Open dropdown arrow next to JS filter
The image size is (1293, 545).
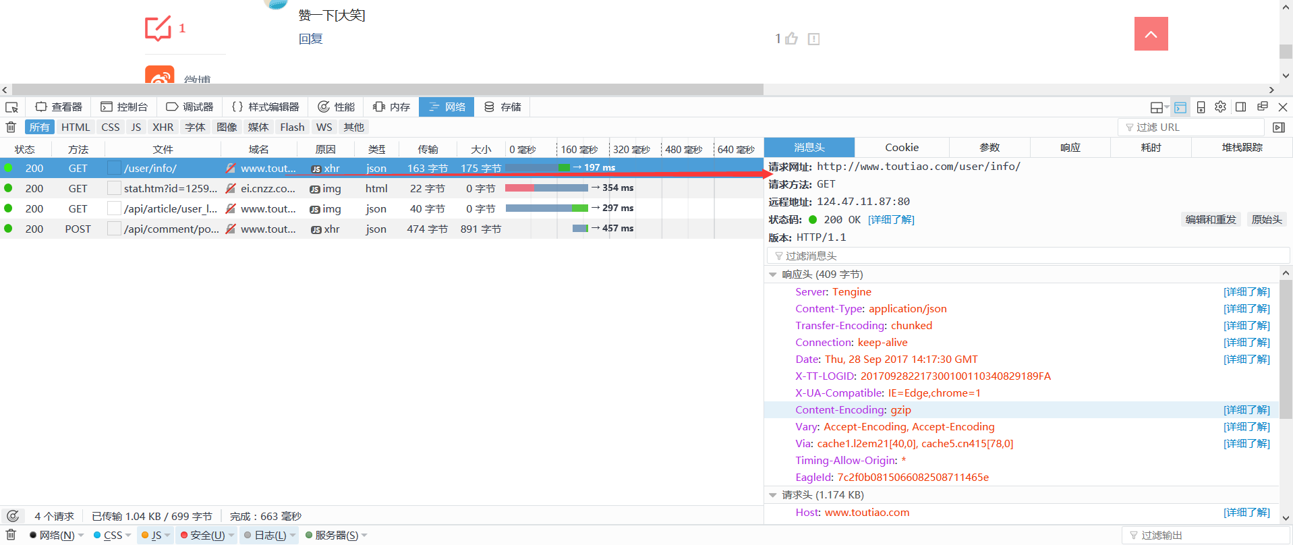pyautogui.click(x=168, y=535)
